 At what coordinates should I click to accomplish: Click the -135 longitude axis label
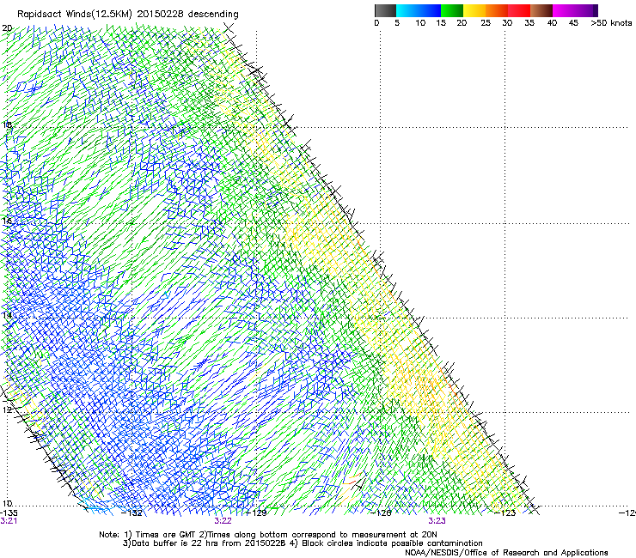(x=9, y=513)
